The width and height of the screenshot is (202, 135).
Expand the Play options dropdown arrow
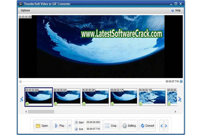70,126
